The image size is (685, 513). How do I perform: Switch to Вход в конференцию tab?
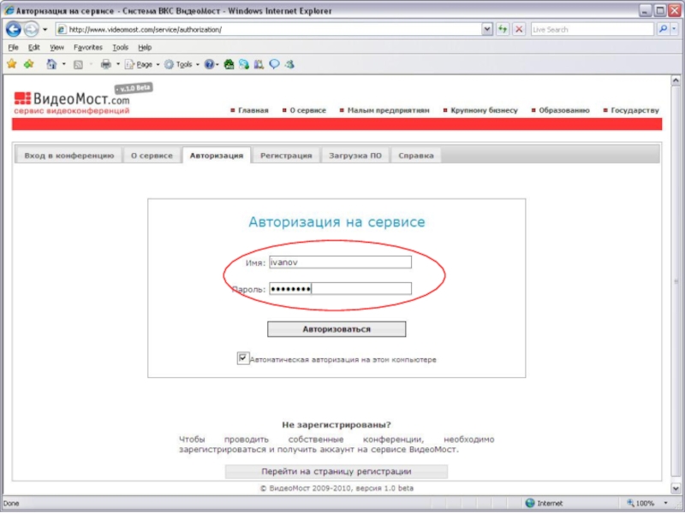(x=69, y=156)
